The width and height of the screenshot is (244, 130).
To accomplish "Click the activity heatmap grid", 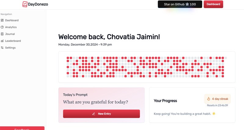I will coord(147,67).
